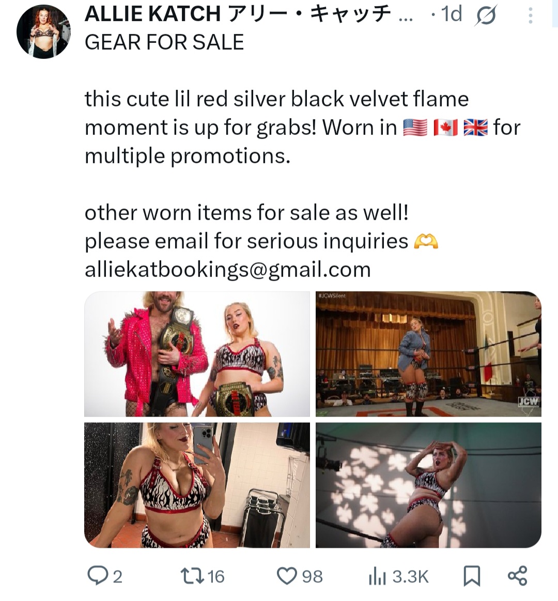Open photo with pink jacket and belts
This screenshot has height=601, width=558.
pos(197,354)
